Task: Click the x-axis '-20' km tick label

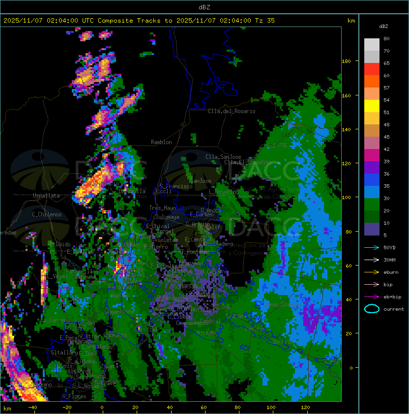Action: coord(67,407)
